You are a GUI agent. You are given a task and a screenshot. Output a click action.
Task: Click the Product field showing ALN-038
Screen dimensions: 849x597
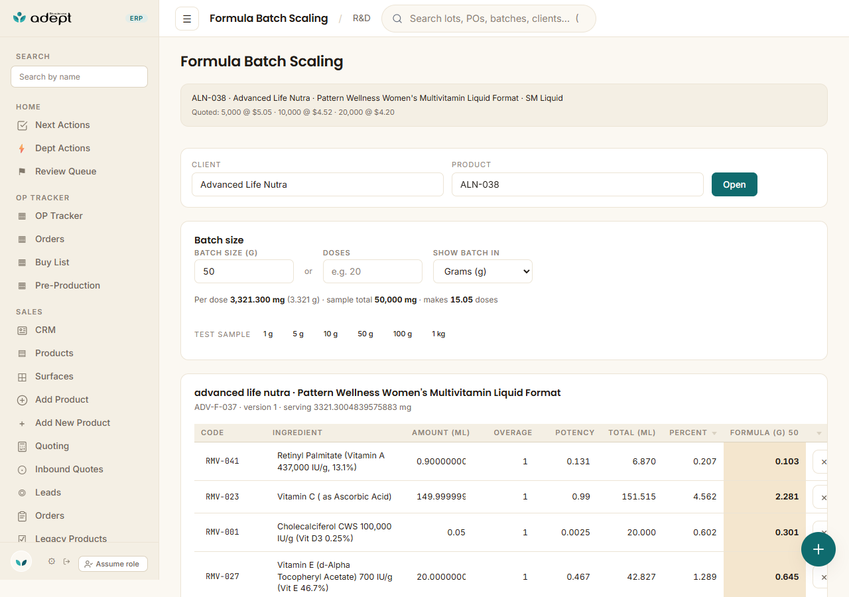coord(578,184)
